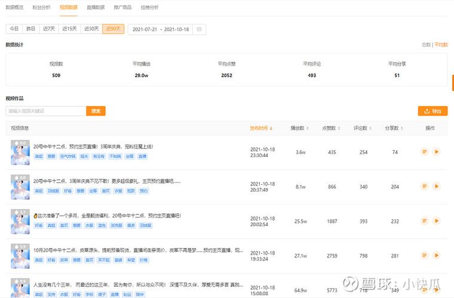
Task: Select the 今日 date filter
Action: [14, 29]
